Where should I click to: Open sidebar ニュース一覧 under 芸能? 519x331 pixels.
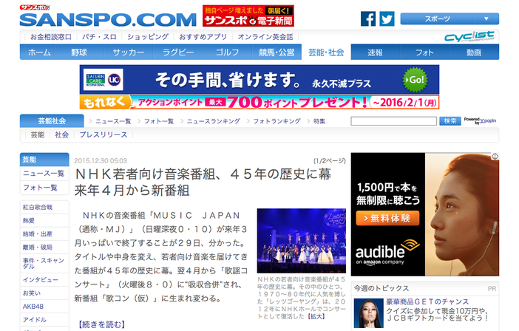[44, 174]
